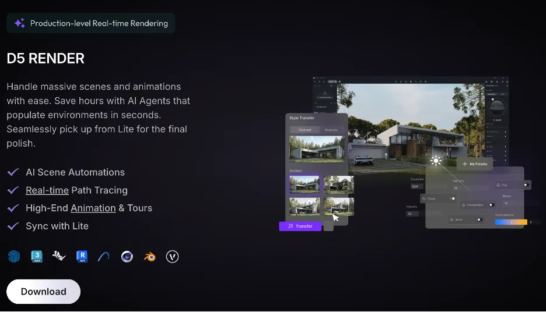
Task: Click the AI Scene Automations text
Action: click(x=75, y=172)
